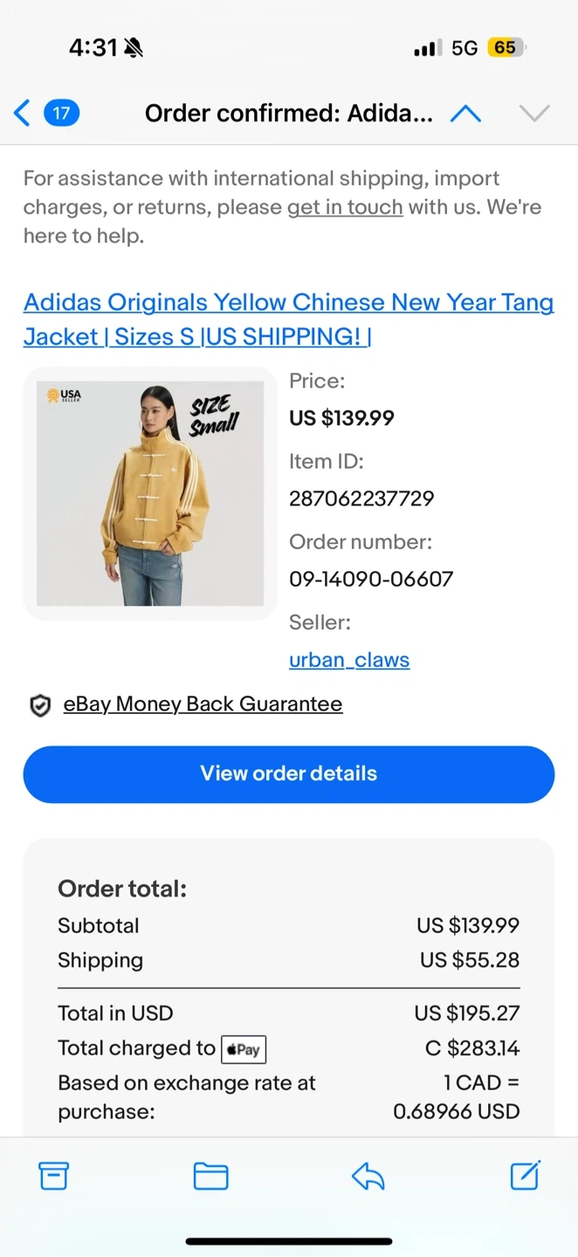The image size is (578, 1257).
Task: Tap the shield icon beside Money Back Guarantee
Action: tap(40, 705)
